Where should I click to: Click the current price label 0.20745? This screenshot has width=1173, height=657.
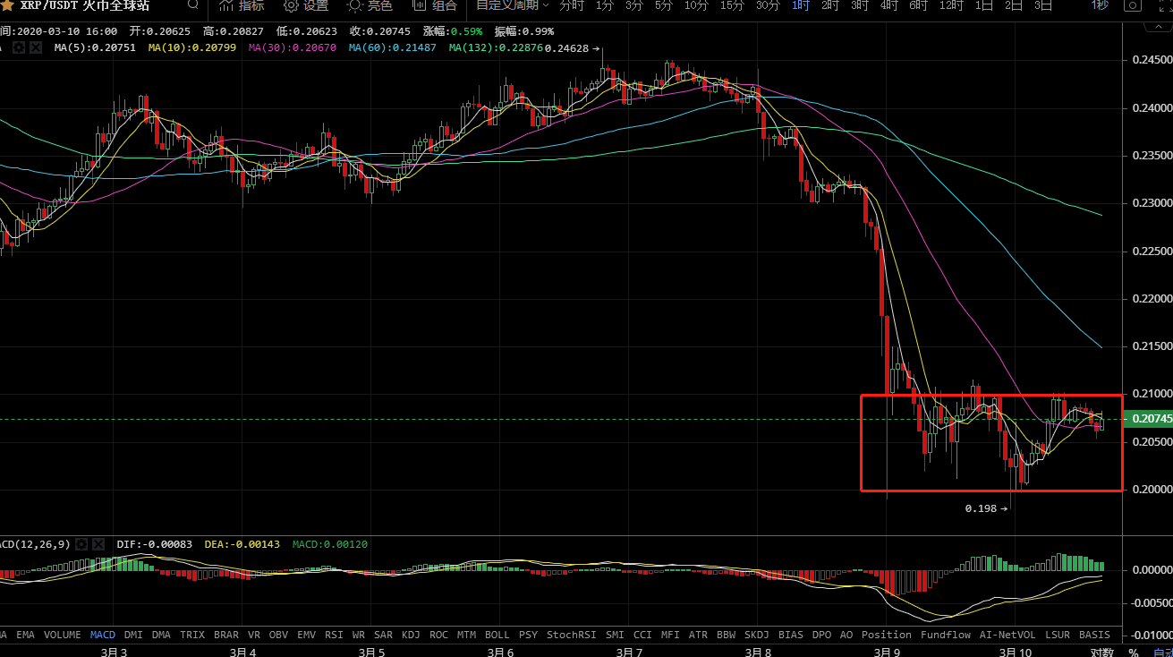(1146, 419)
